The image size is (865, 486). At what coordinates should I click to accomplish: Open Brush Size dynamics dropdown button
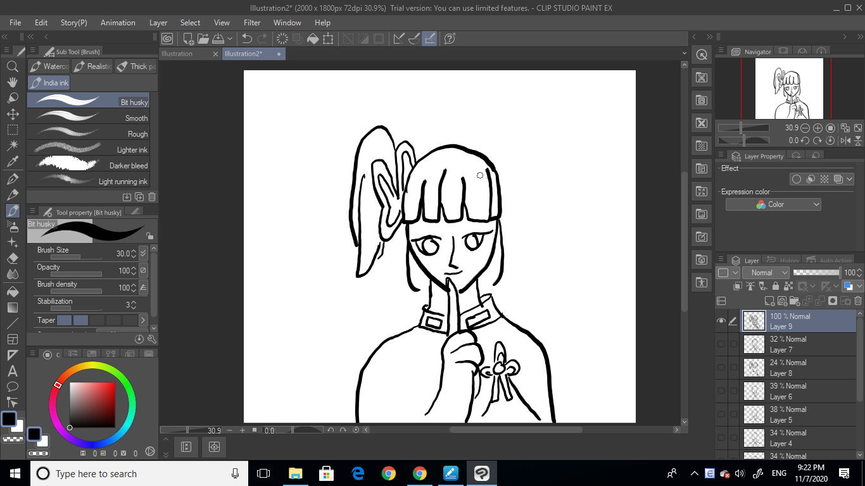pos(143,253)
